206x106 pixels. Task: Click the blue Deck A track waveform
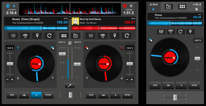point(36,28)
